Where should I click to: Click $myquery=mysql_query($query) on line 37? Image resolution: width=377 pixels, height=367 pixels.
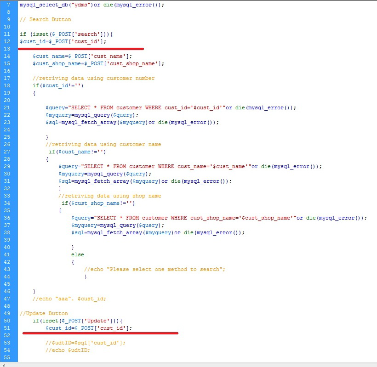coord(118,225)
